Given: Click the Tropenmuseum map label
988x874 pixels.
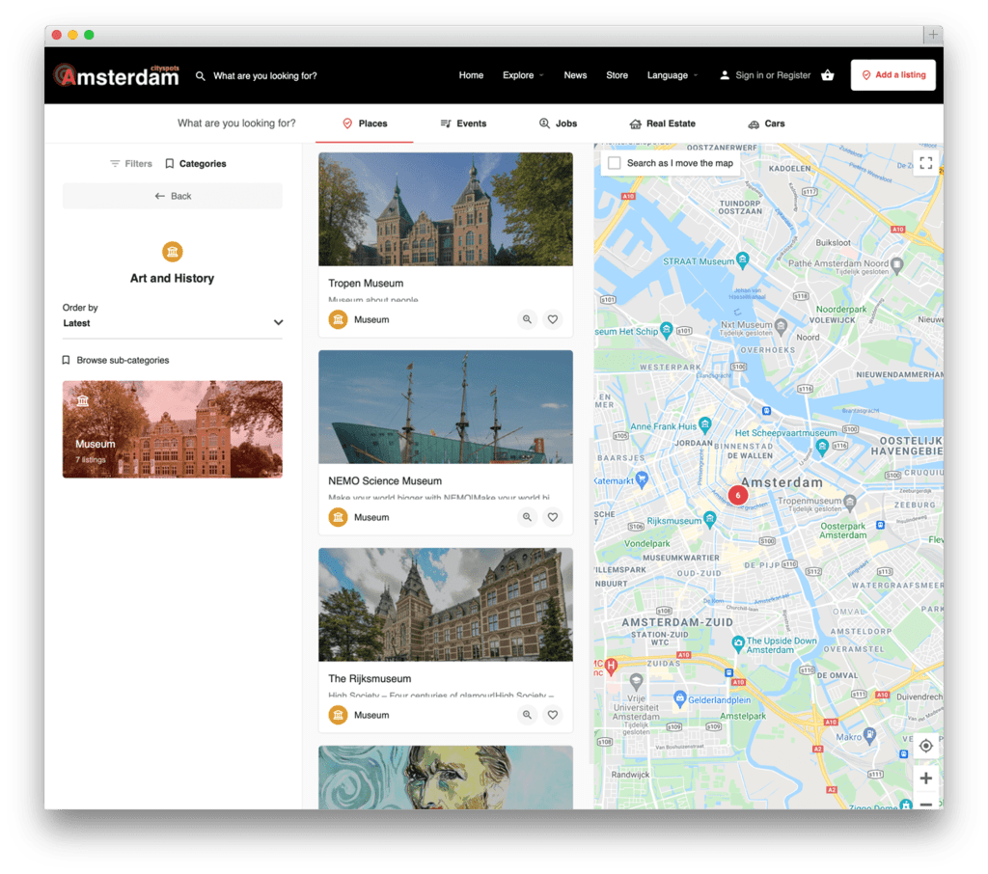Looking at the screenshot, I should (x=810, y=501).
